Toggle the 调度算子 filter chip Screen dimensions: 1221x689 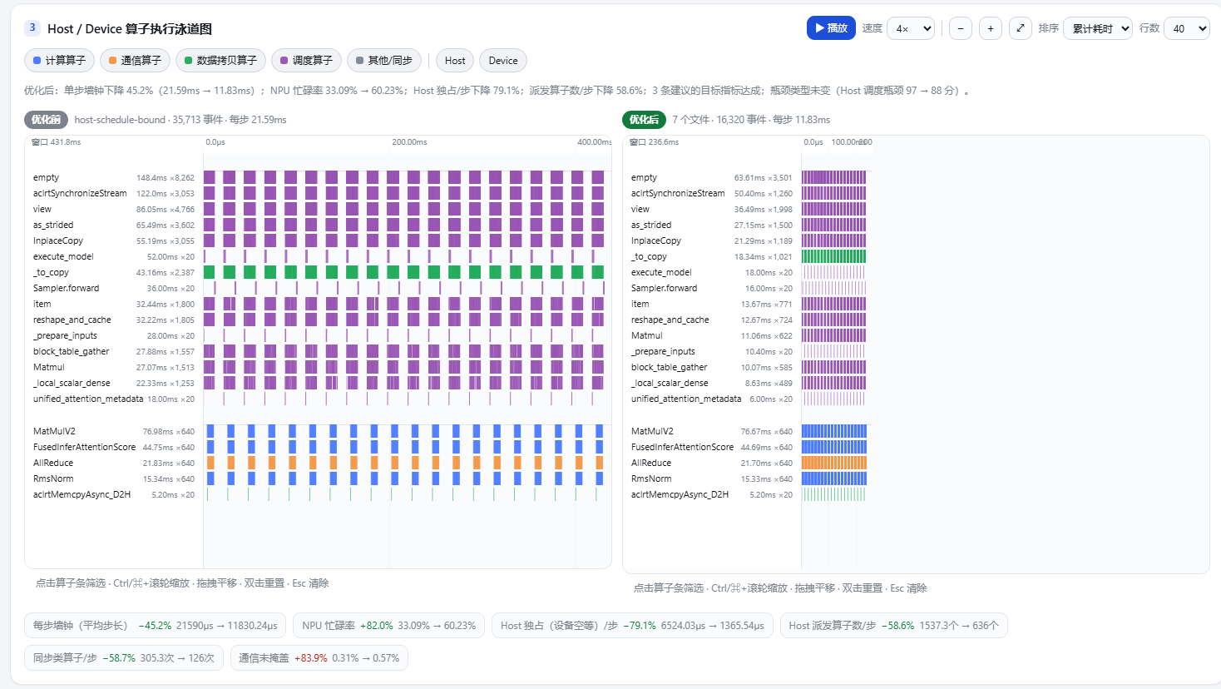pos(306,61)
